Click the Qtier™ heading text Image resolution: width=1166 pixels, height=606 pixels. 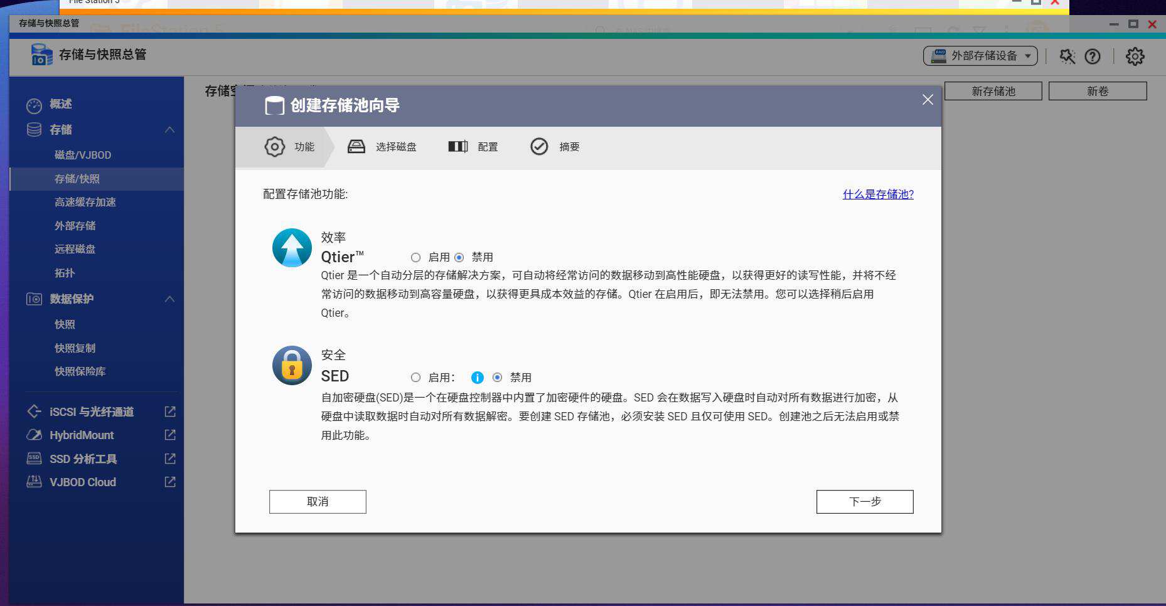342,257
